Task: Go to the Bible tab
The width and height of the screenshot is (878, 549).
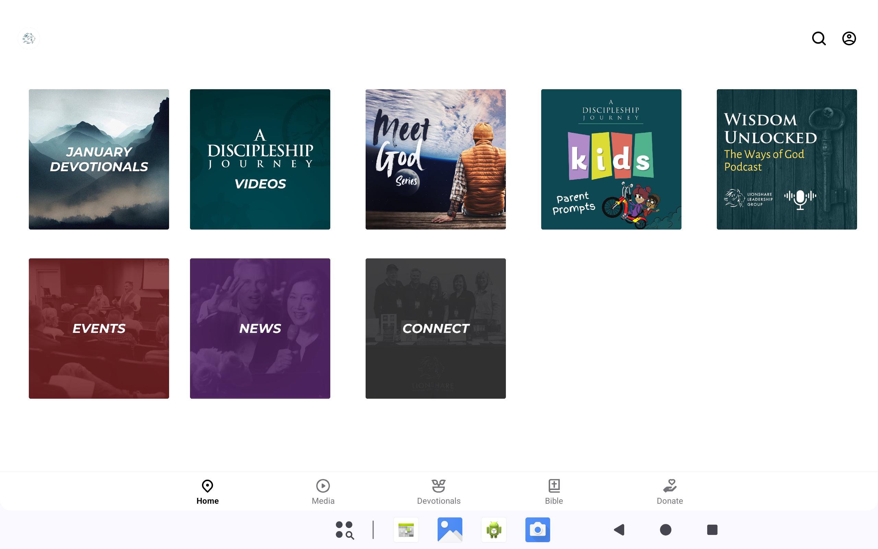Action: (x=554, y=492)
